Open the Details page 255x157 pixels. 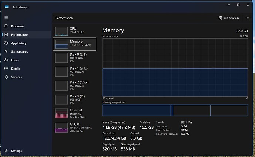pyautogui.click(x=27, y=69)
